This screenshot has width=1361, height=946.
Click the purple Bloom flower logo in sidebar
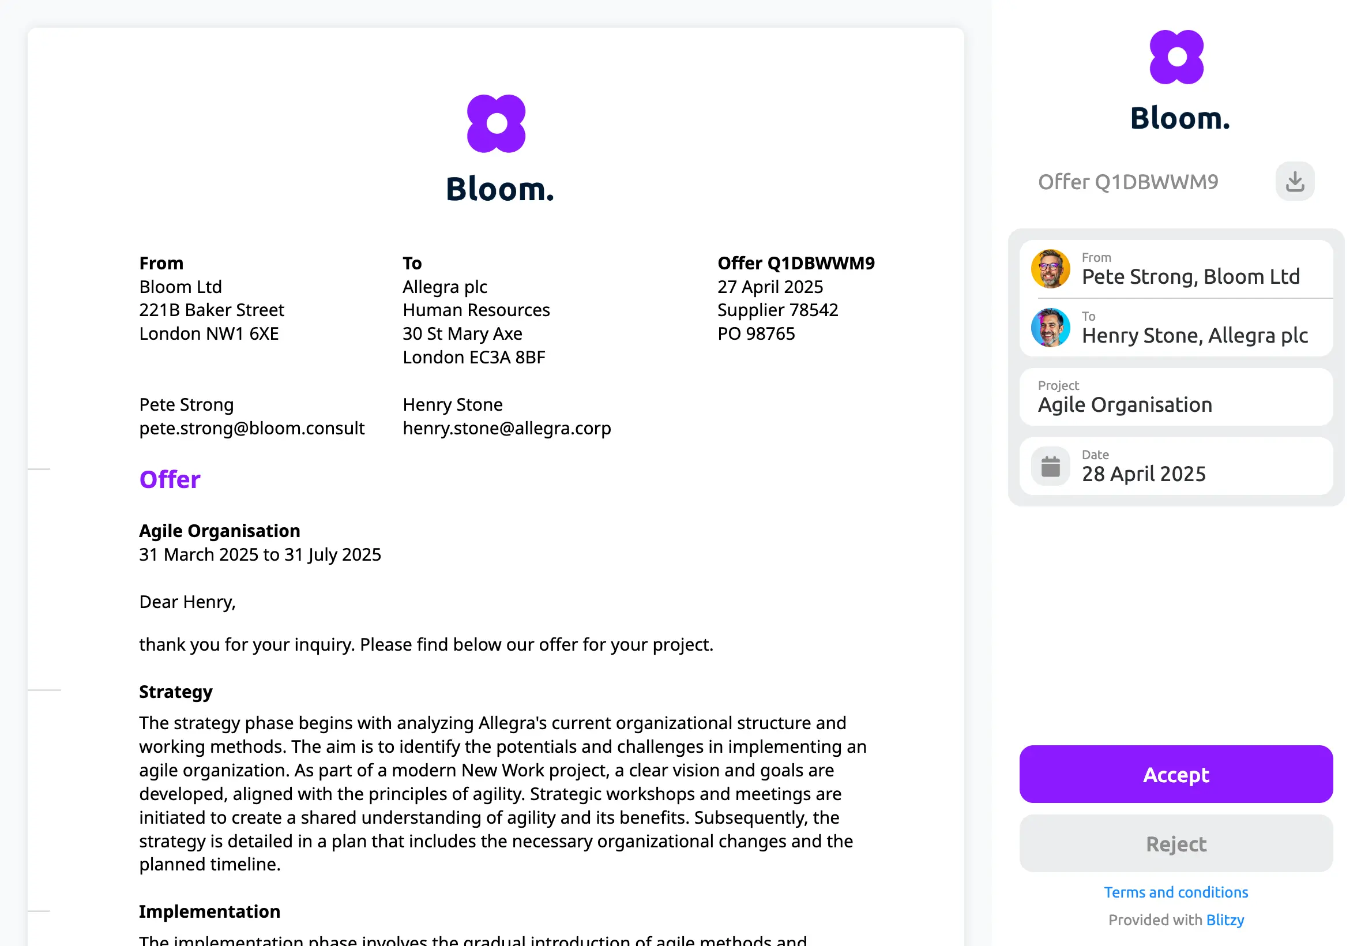[1176, 57]
